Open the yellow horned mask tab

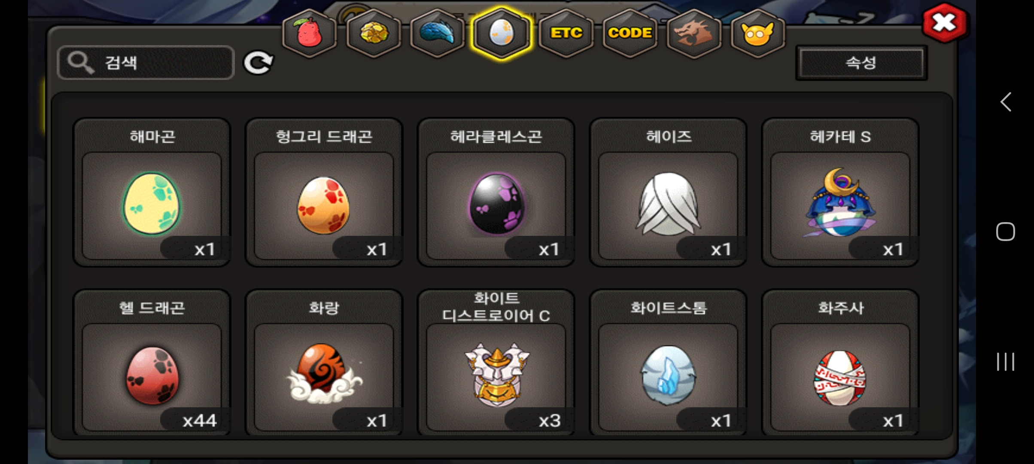pos(758,34)
